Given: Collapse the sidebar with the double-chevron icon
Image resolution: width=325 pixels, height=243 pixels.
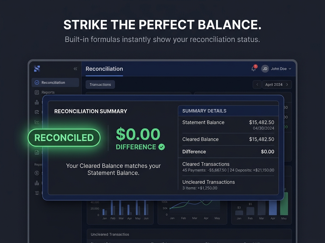Looking at the screenshot, I should pyautogui.click(x=75, y=69).
